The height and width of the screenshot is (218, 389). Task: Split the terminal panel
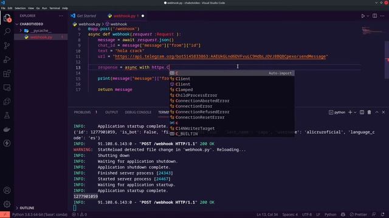pyautogui.click(x=362, y=112)
